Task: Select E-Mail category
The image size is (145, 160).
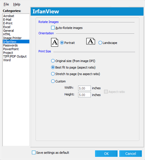Action: (x=16, y=19)
